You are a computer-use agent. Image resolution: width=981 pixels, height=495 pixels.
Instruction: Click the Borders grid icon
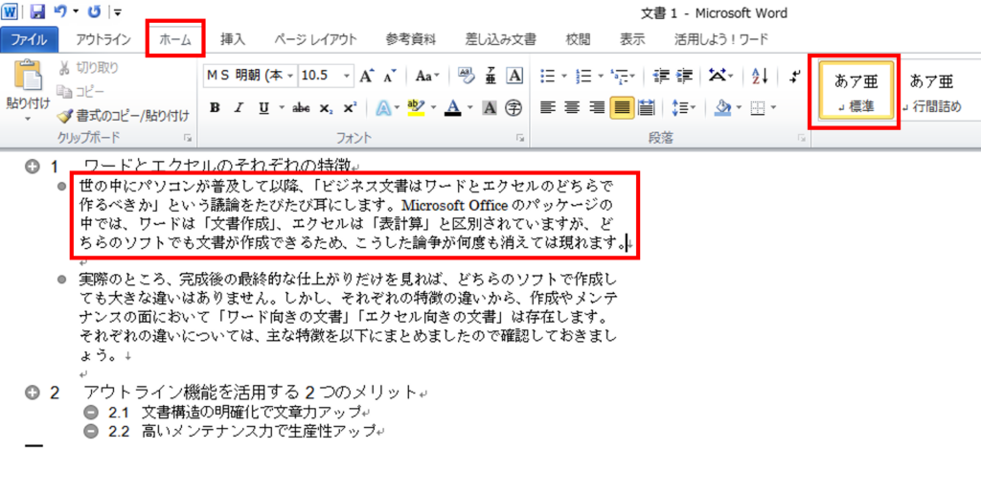pos(758,107)
